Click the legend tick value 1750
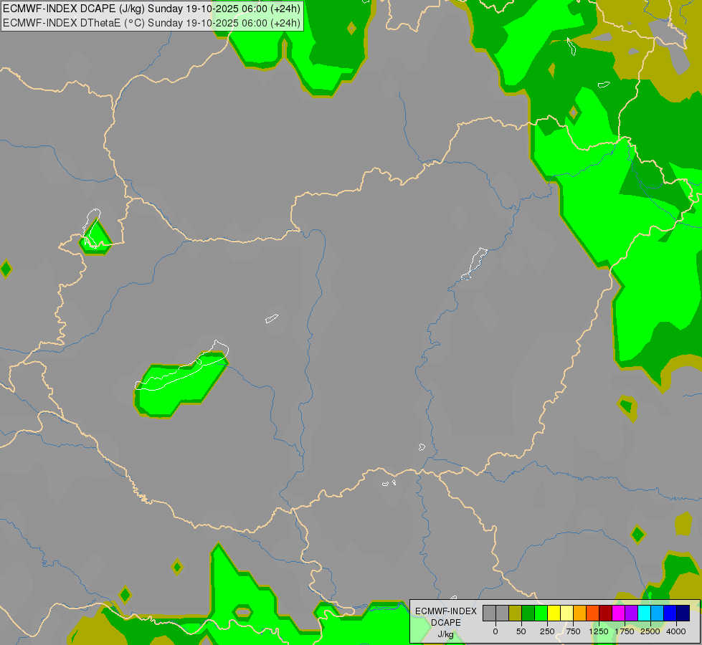 (625, 631)
